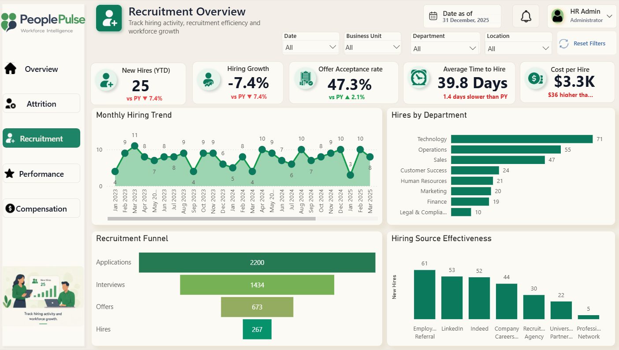Click the Reset Filters button
The height and width of the screenshot is (350, 619).
click(586, 43)
